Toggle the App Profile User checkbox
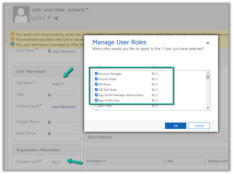 96,100
